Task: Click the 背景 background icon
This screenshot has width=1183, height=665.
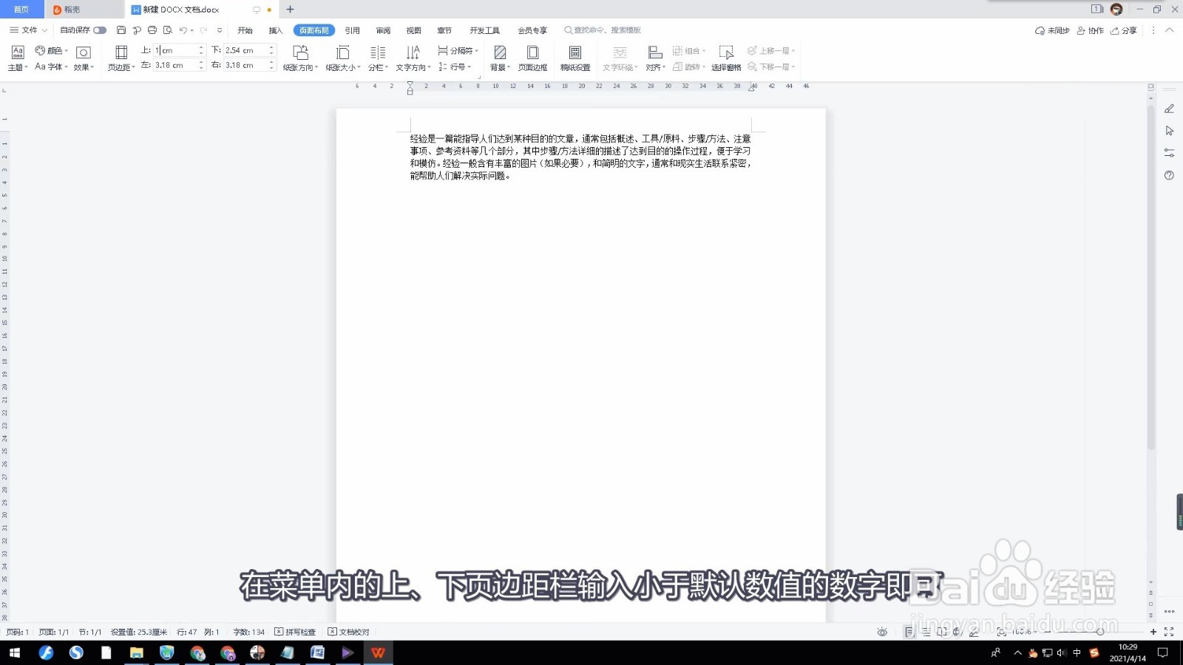Action: (x=500, y=54)
